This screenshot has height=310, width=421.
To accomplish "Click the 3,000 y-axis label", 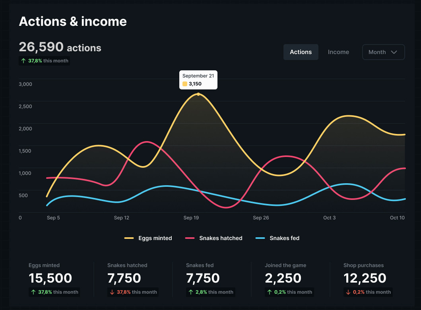I will (x=25, y=84).
